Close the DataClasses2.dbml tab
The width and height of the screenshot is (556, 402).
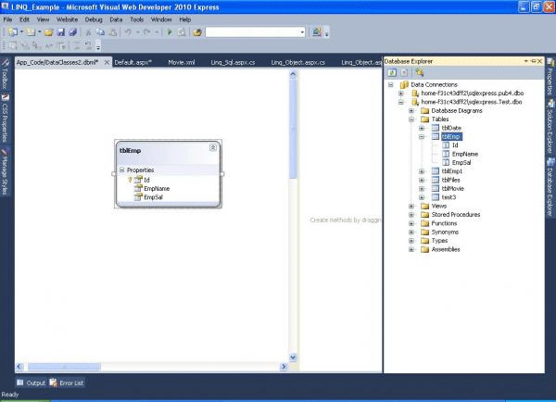click(x=107, y=62)
